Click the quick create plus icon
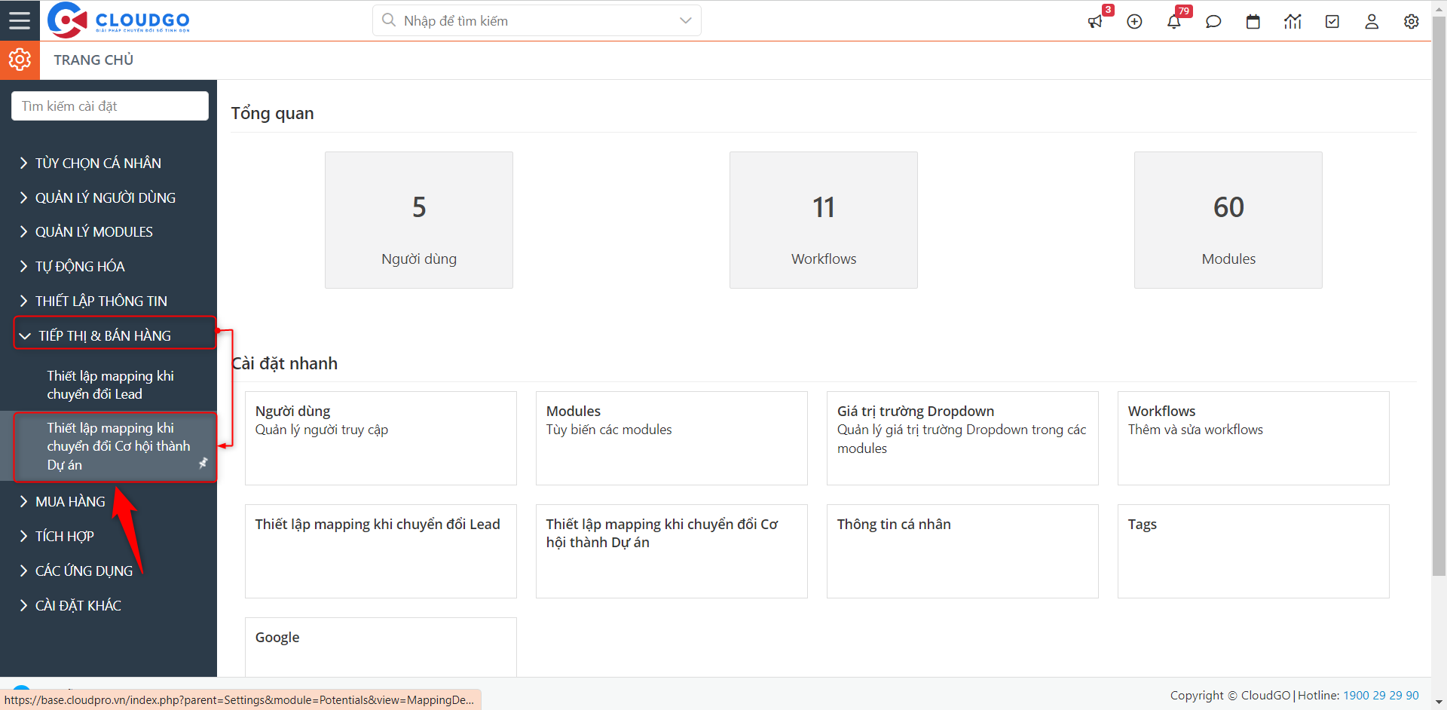 (1134, 22)
